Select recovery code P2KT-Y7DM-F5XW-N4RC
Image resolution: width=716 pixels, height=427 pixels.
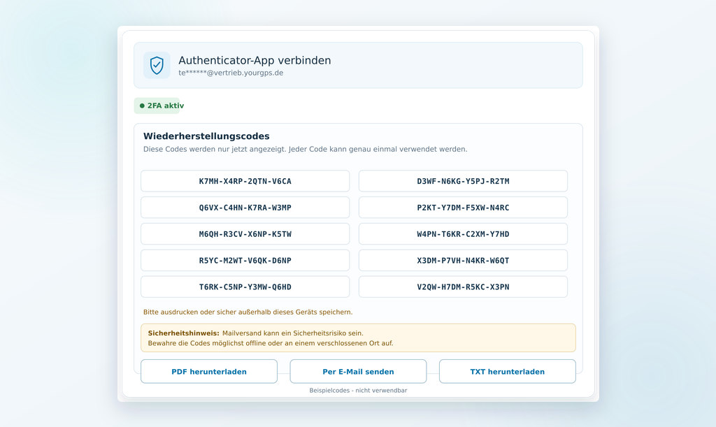pyautogui.click(x=463, y=208)
